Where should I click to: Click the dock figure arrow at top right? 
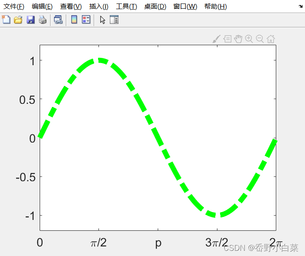pyautogui.click(x=301, y=7)
